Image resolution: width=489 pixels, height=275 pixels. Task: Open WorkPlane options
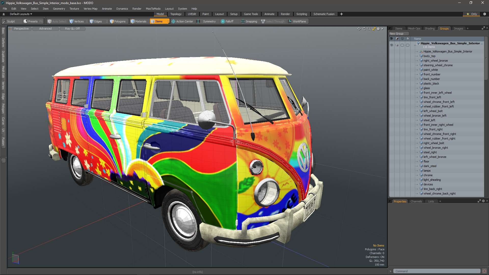297,21
